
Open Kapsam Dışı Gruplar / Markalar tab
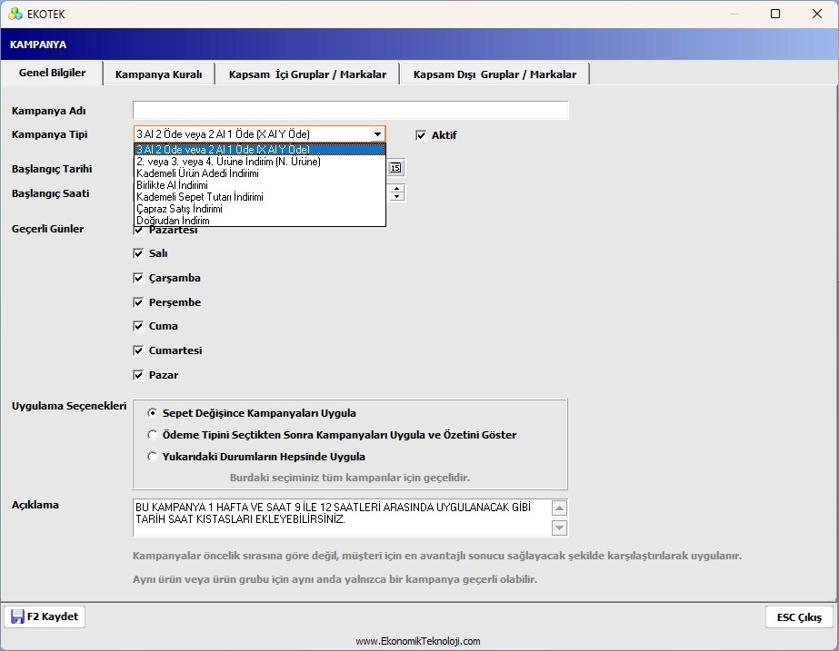[494, 74]
